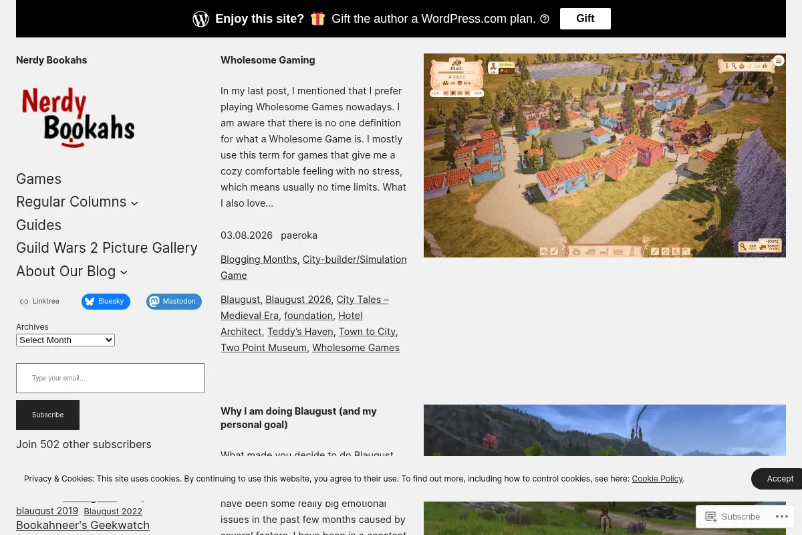Image resolution: width=802 pixels, height=535 pixels.
Task: Click the Blaugust 2026 tag link
Action: [298, 300]
